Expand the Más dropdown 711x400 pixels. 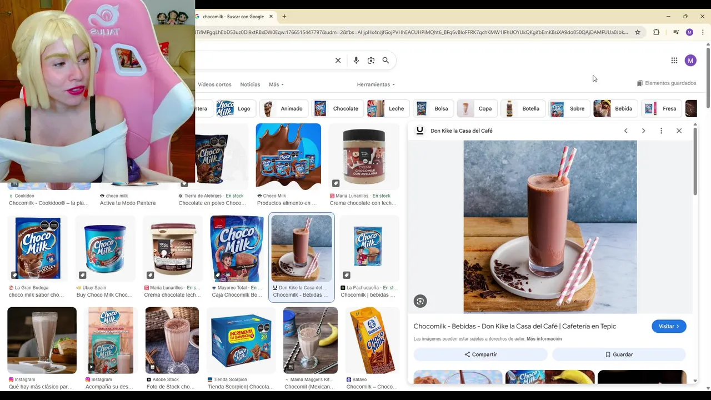[x=276, y=84]
